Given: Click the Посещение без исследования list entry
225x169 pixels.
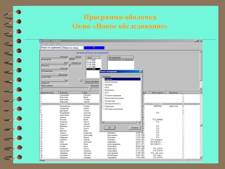Looking at the screenshot, I should pos(121,60).
